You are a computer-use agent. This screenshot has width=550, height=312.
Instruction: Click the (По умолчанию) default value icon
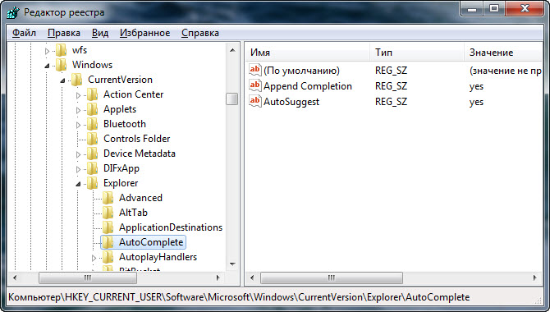[255, 70]
